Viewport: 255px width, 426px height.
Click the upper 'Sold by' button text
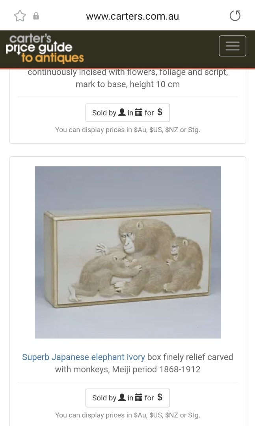click(104, 113)
